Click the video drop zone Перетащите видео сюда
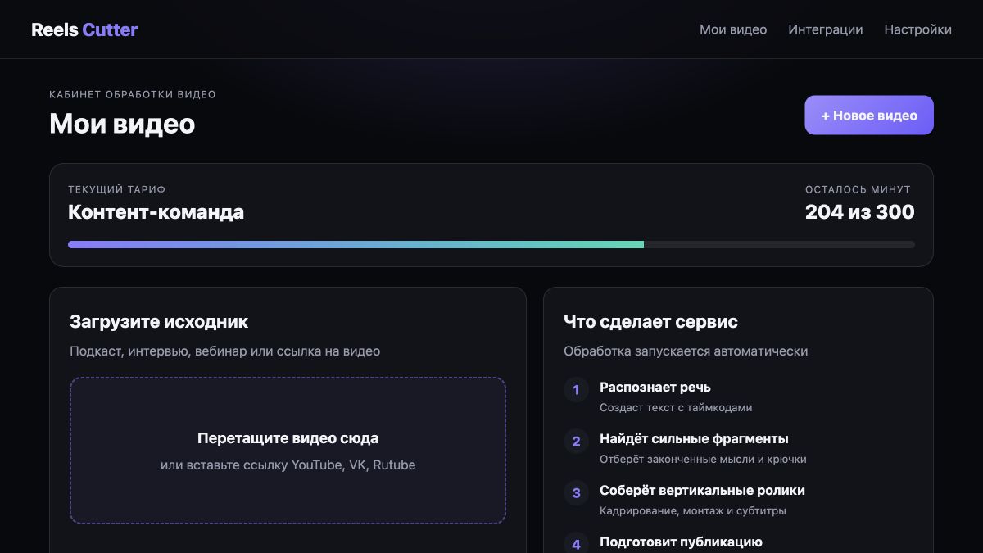 click(288, 451)
